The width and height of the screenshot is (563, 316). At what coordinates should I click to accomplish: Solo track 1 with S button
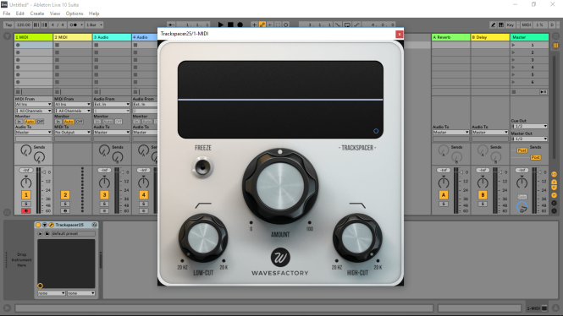click(26, 204)
